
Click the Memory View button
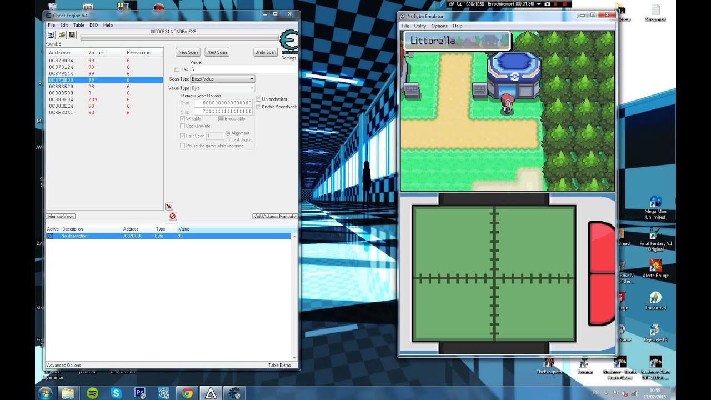tap(61, 216)
